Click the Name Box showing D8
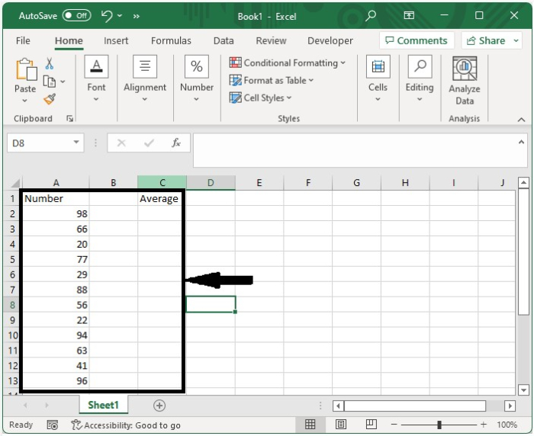This screenshot has height=436, width=534. click(39, 143)
